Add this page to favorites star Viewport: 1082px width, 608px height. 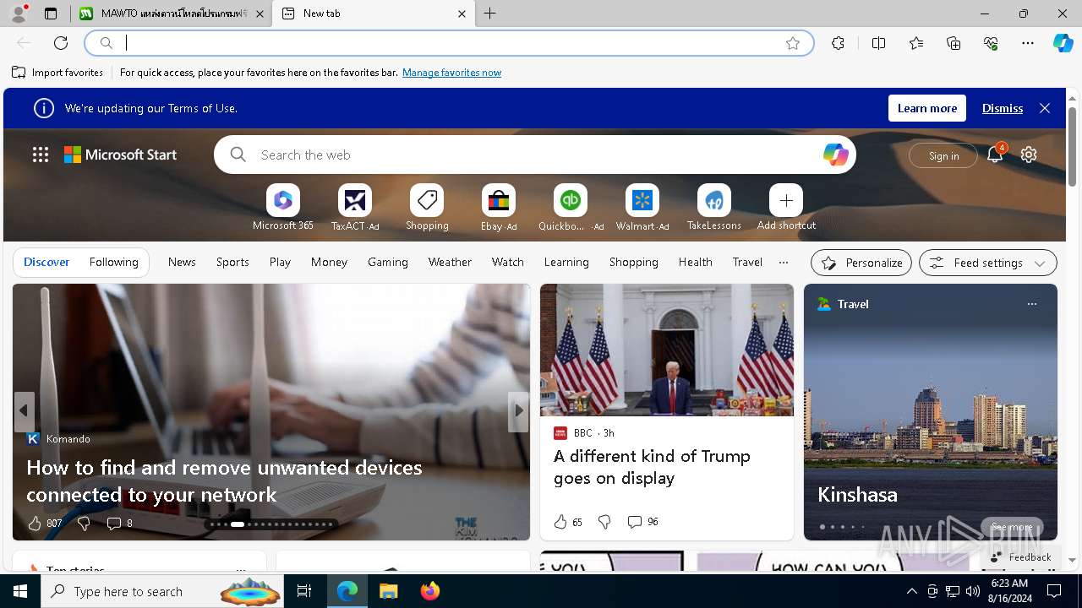pos(793,43)
